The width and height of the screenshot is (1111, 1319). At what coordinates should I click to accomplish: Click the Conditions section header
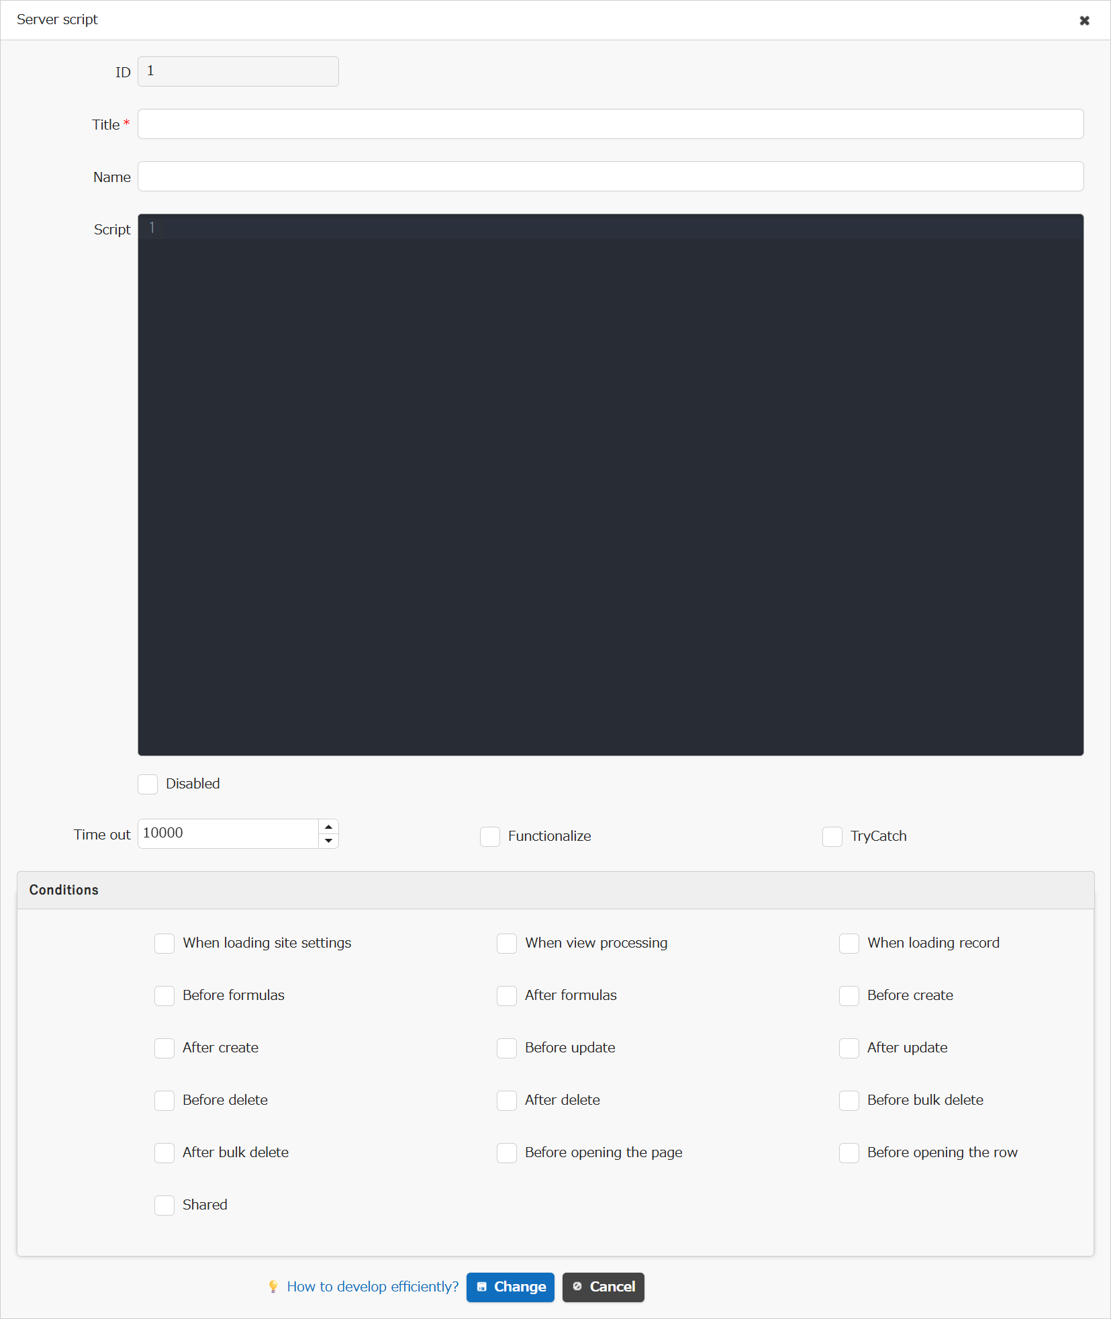(555, 890)
